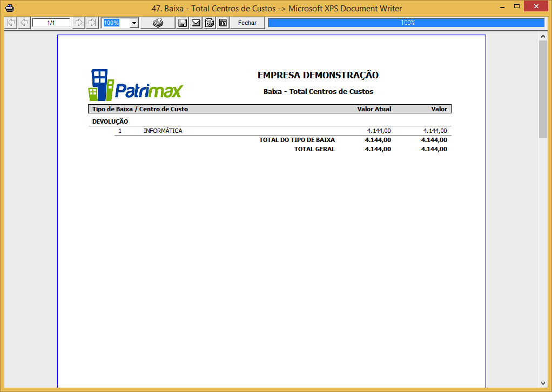Click TOTAL GERAL's Valor amount 4.144,00
The image size is (552, 392).
[434, 149]
